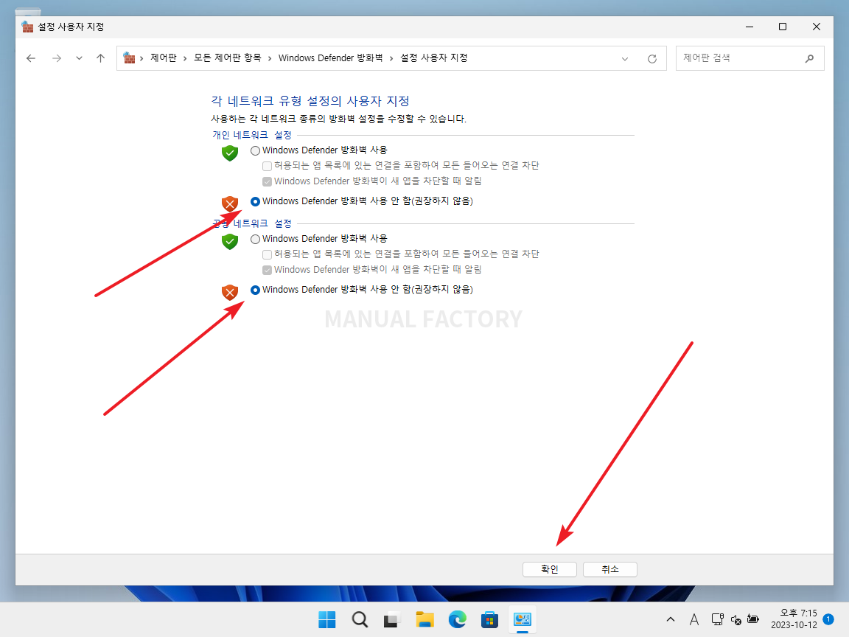The height and width of the screenshot is (637, 849).
Task: Click Control Panel taskbar icon
Action: click(522, 619)
